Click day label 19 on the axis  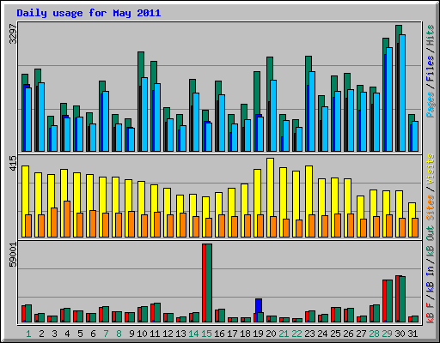coord(258,334)
